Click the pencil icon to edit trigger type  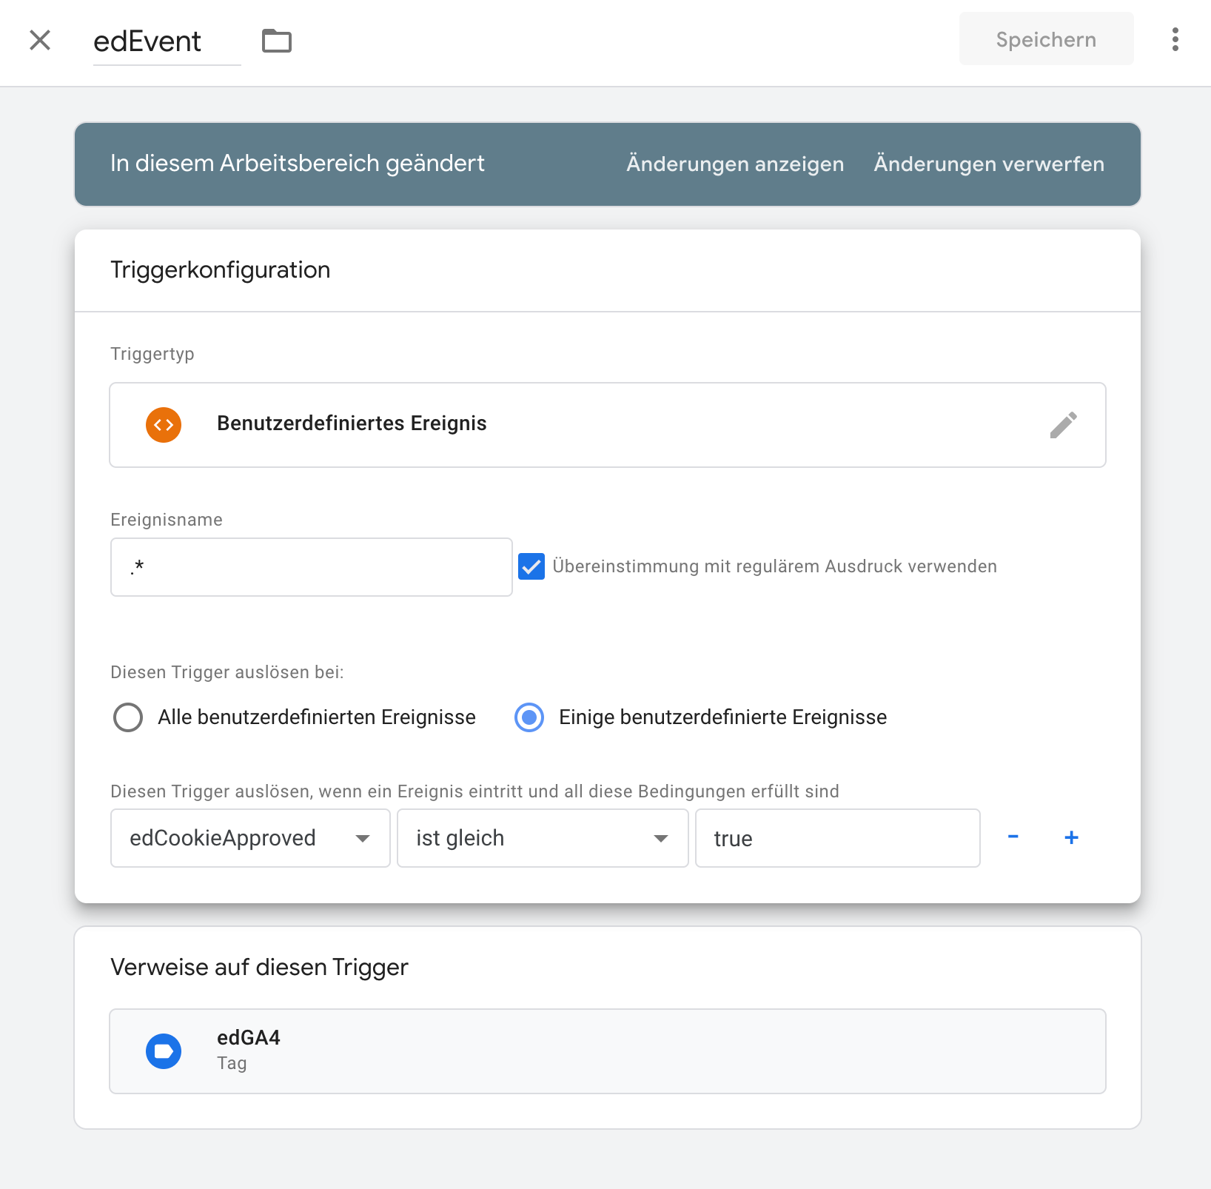(x=1063, y=425)
